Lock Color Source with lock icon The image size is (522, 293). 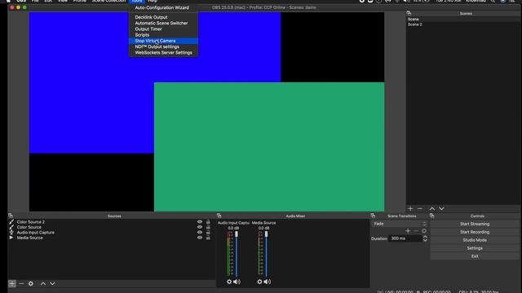(208, 227)
